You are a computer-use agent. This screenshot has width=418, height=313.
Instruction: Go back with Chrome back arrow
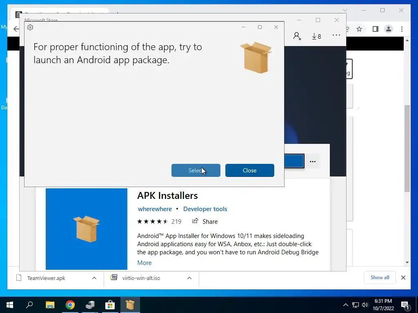[x=16, y=29]
